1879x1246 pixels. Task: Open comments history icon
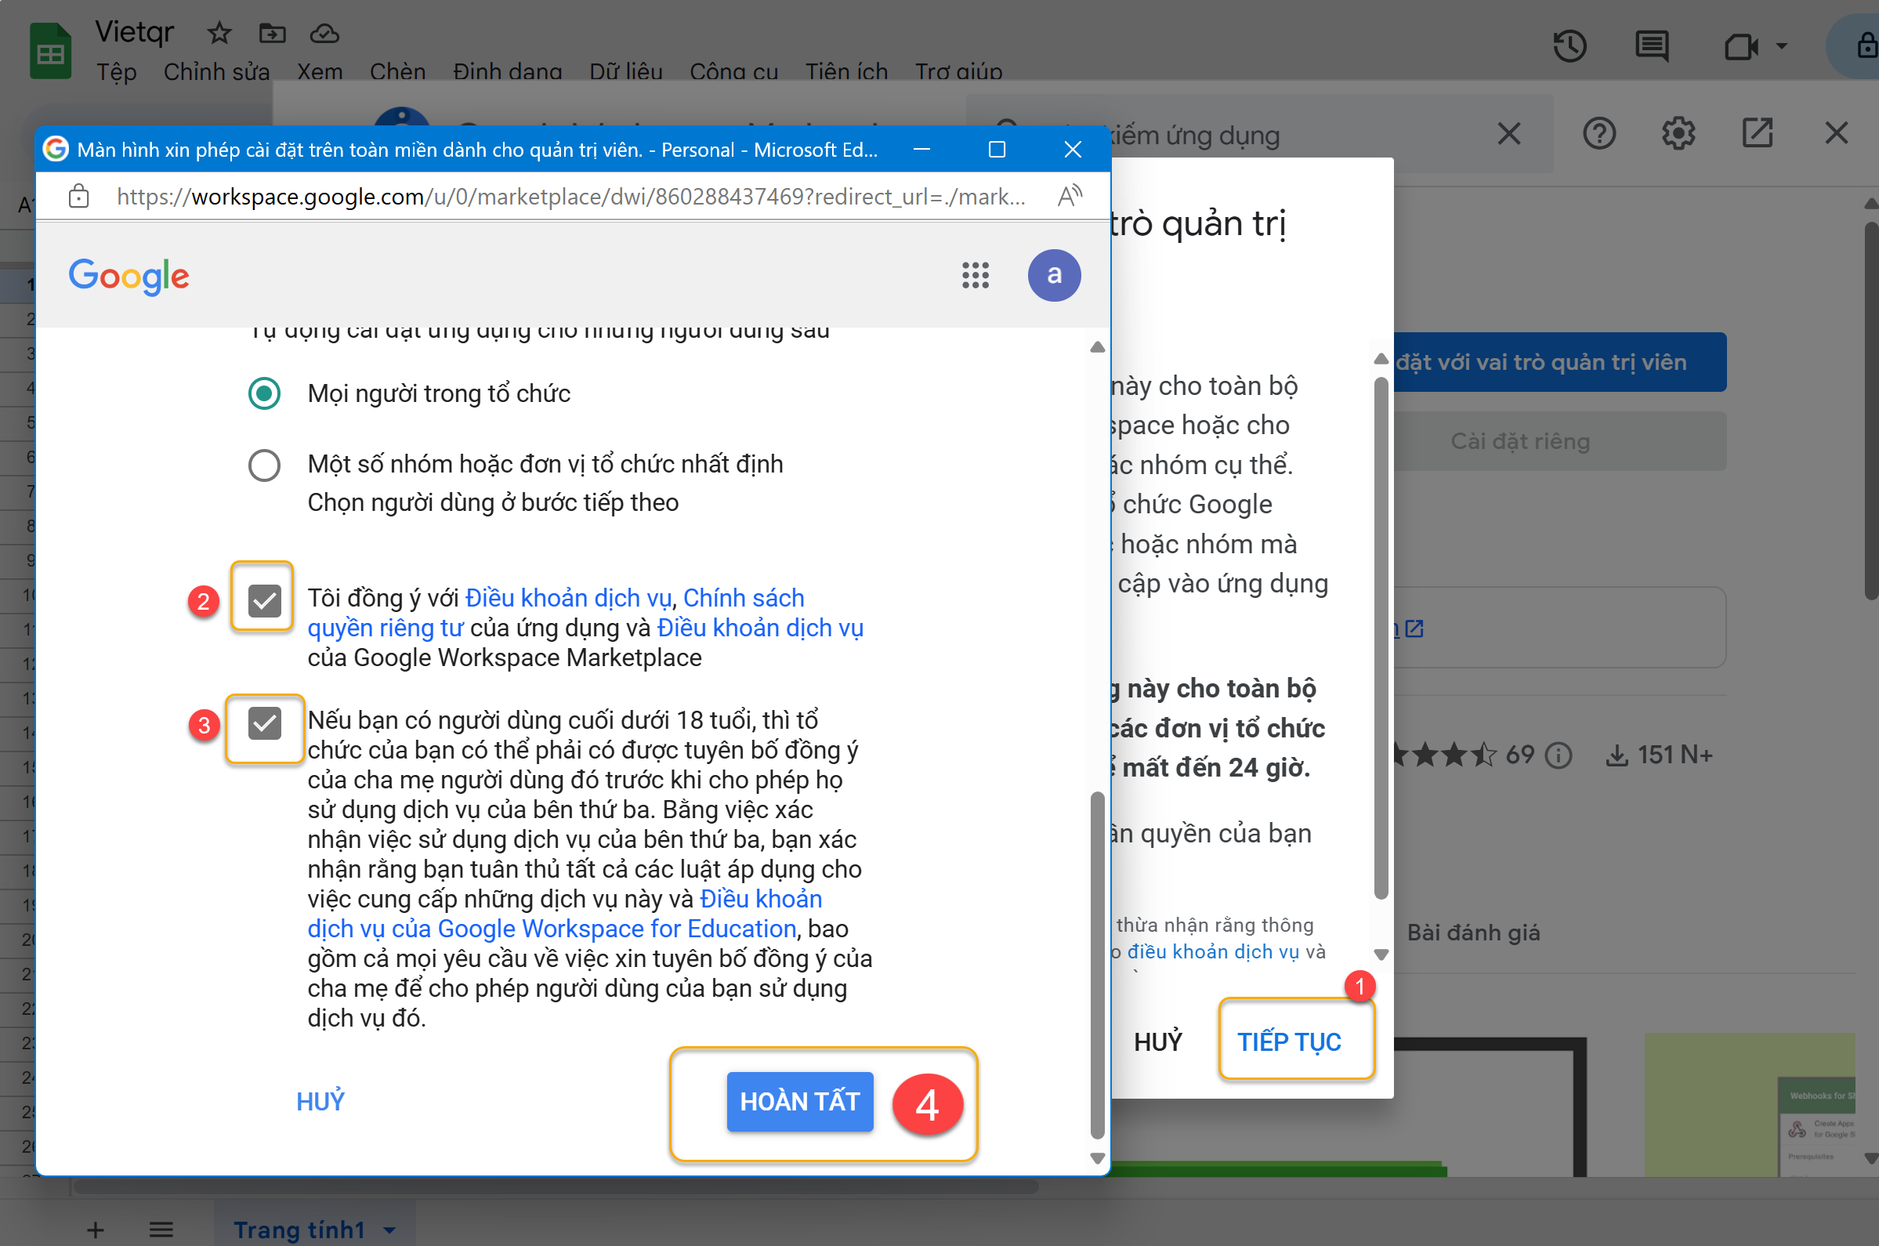coord(1652,46)
